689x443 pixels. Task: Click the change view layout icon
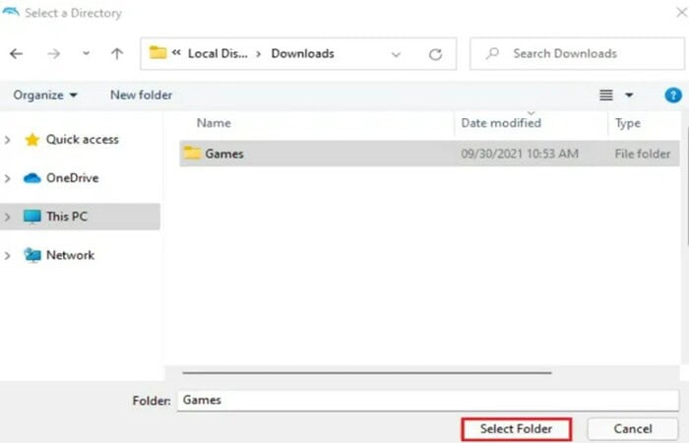click(x=606, y=95)
